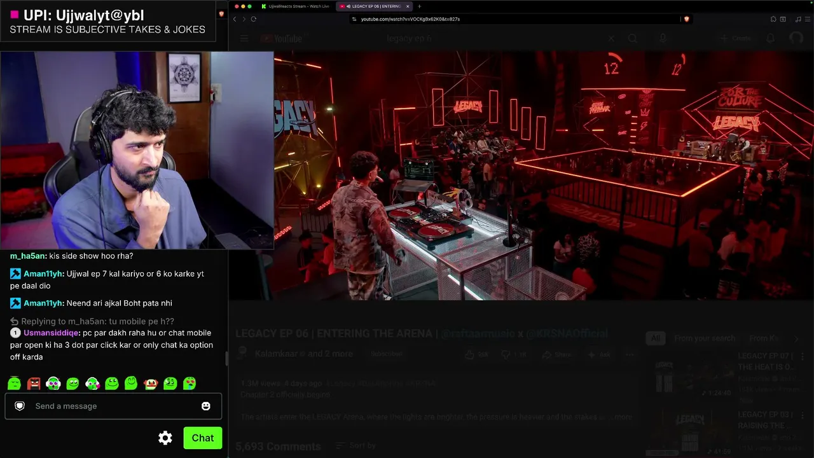Open YouTube guide hamburger menu
This screenshot has width=814, height=458.
tap(244, 38)
